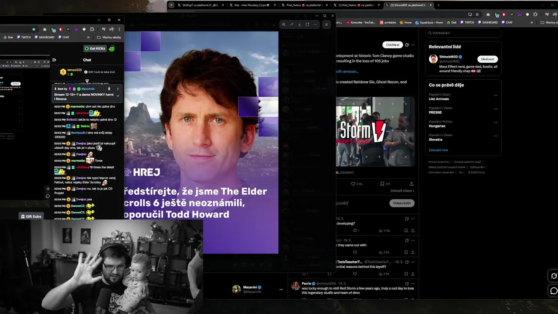Open Parris reply author name

click(306, 283)
